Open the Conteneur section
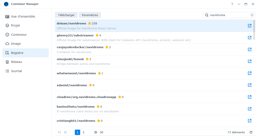Viewport: 258px width, 138px height. (26, 35)
